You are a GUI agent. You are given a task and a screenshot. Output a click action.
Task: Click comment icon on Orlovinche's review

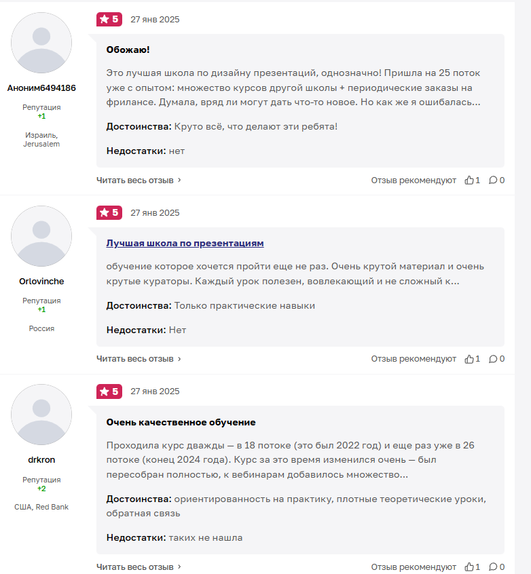pyautogui.click(x=493, y=359)
